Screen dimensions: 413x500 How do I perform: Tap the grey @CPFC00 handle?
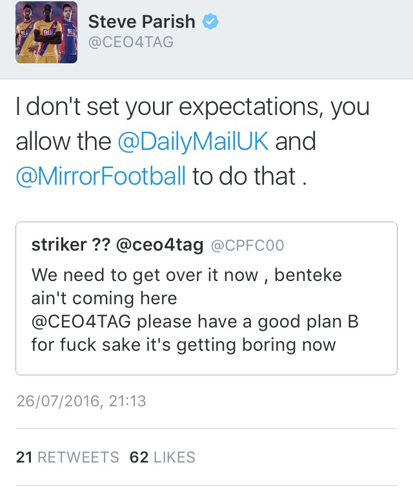tap(247, 245)
